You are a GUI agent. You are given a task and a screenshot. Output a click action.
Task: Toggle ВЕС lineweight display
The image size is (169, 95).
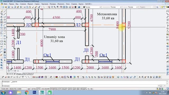click(x=79, y=89)
